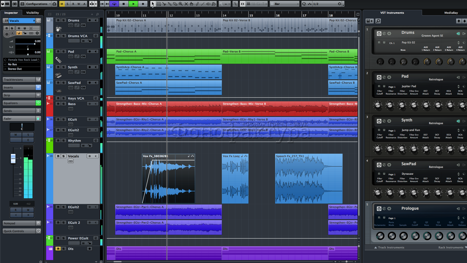The height and width of the screenshot is (263, 467).
Task: Edit channel settings for Drums VCA
Action: (x=96, y=36)
